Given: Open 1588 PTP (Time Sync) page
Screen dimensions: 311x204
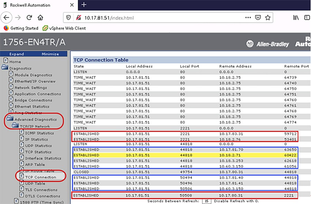Looking at the screenshot, I should pyautogui.click(x=42, y=202).
